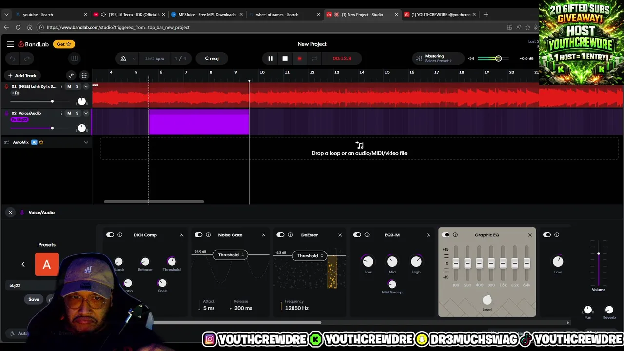Change the C maj key setting
The height and width of the screenshot is (351, 624).
212,58
